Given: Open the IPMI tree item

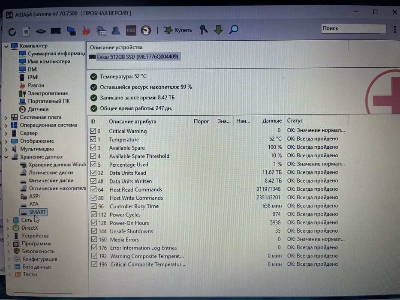Looking at the screenshot, I should (x=33, y=77).
